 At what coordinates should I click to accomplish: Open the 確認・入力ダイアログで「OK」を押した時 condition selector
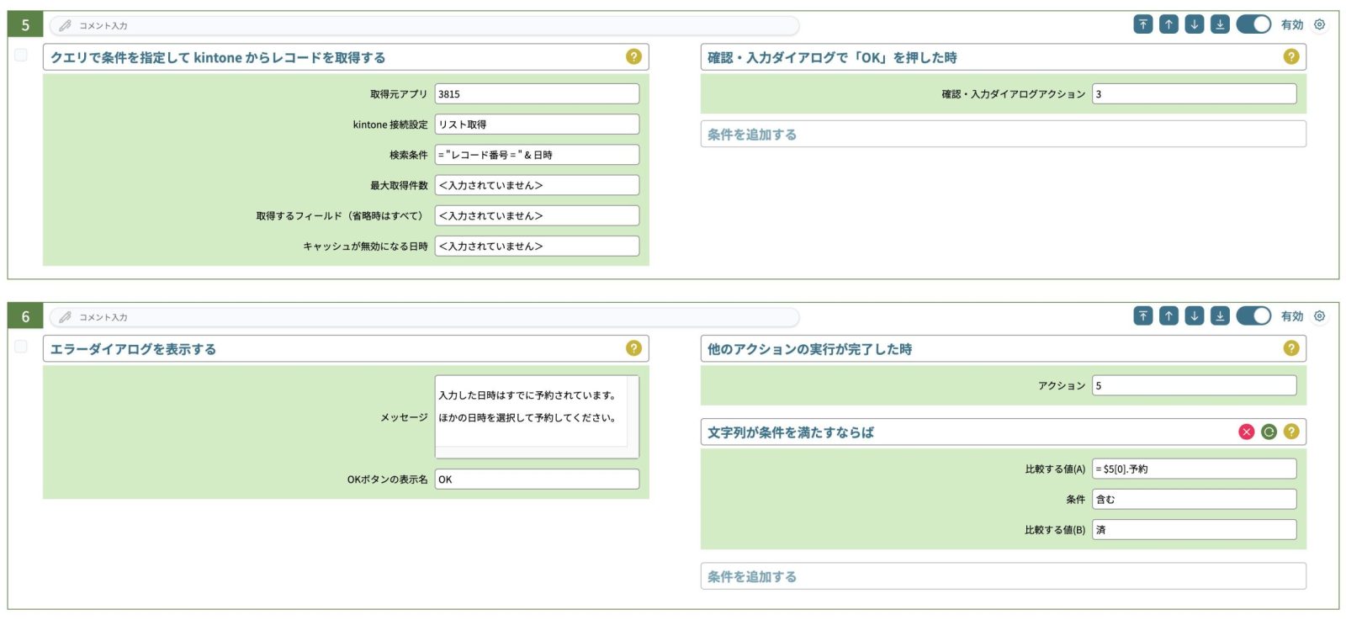click(993, 57)
